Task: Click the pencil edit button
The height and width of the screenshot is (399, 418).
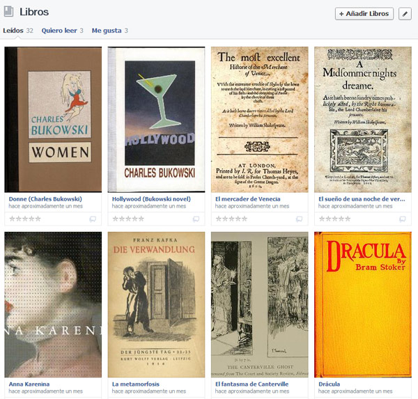Action: click(405, 14)
